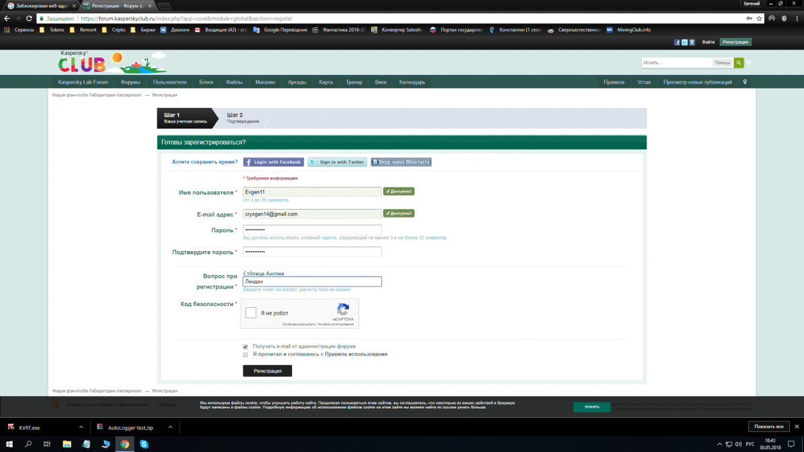
Task: Open Chrome menu with three dots
Action: [797, 19]
